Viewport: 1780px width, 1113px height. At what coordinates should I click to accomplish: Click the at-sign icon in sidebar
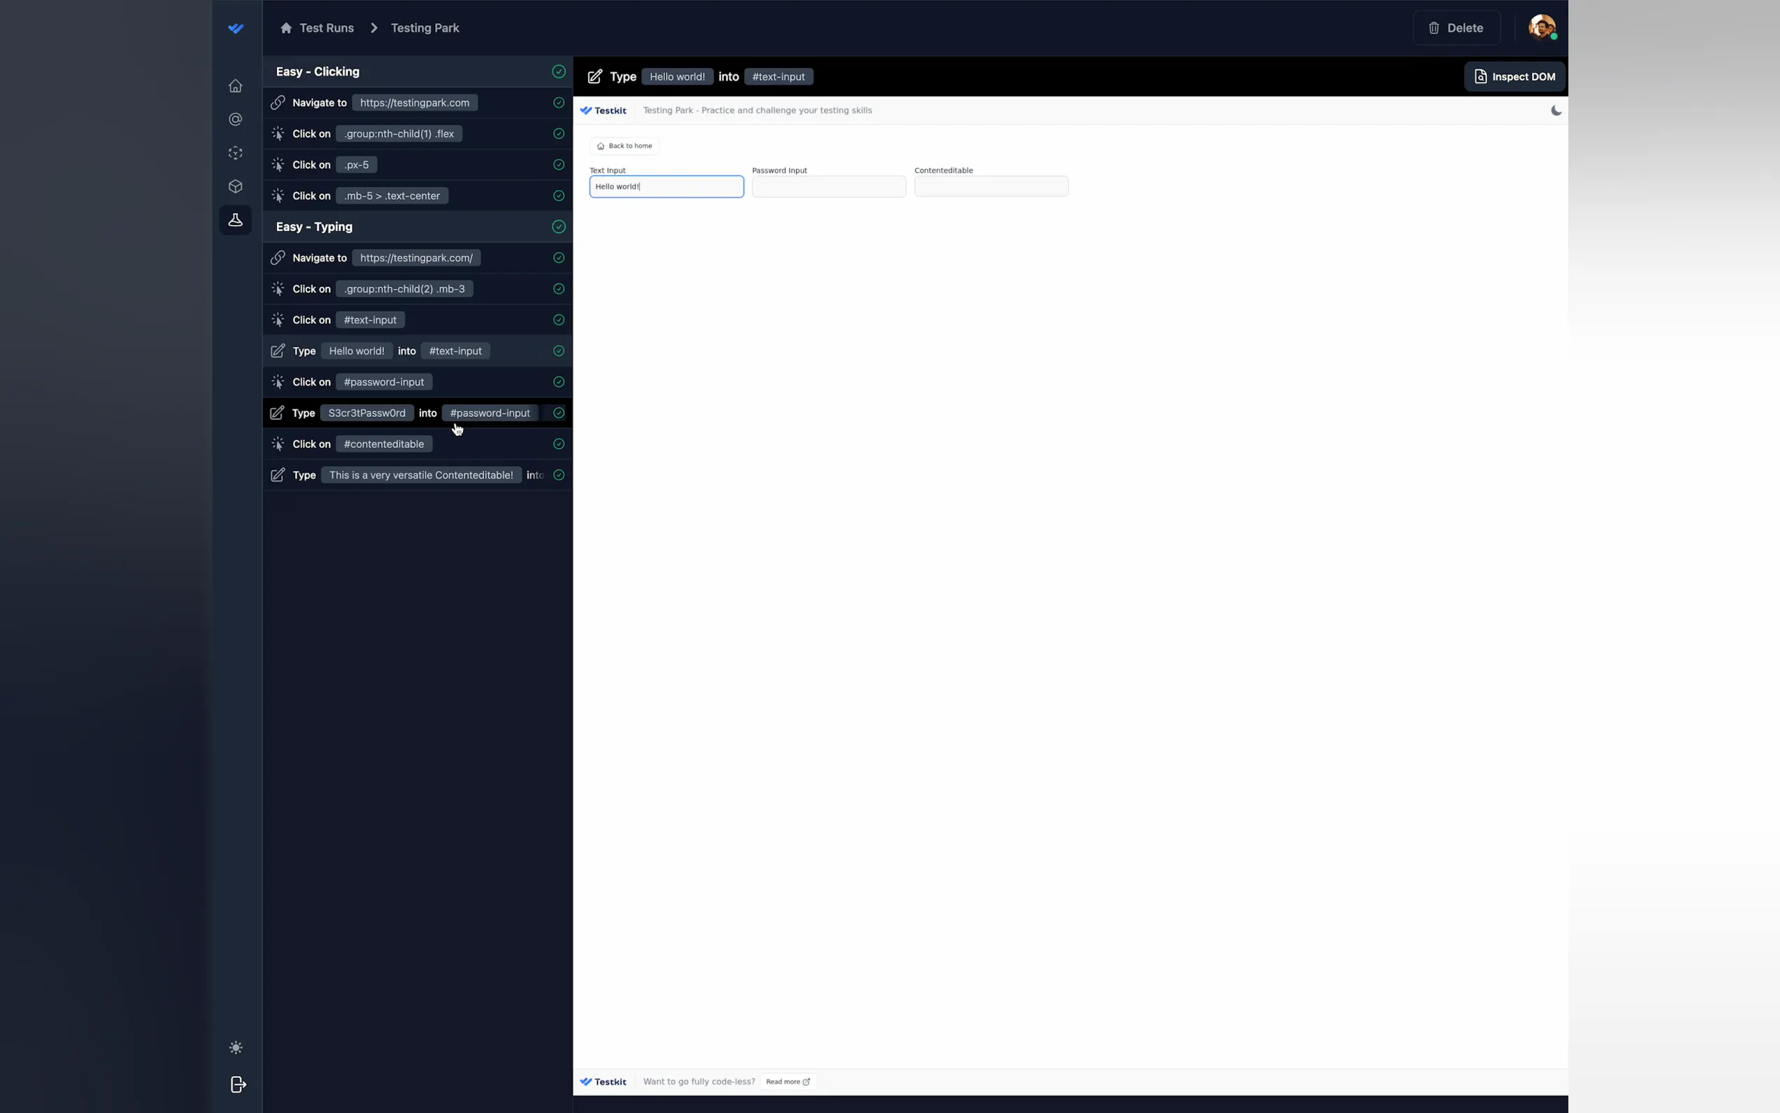(235, 119)
